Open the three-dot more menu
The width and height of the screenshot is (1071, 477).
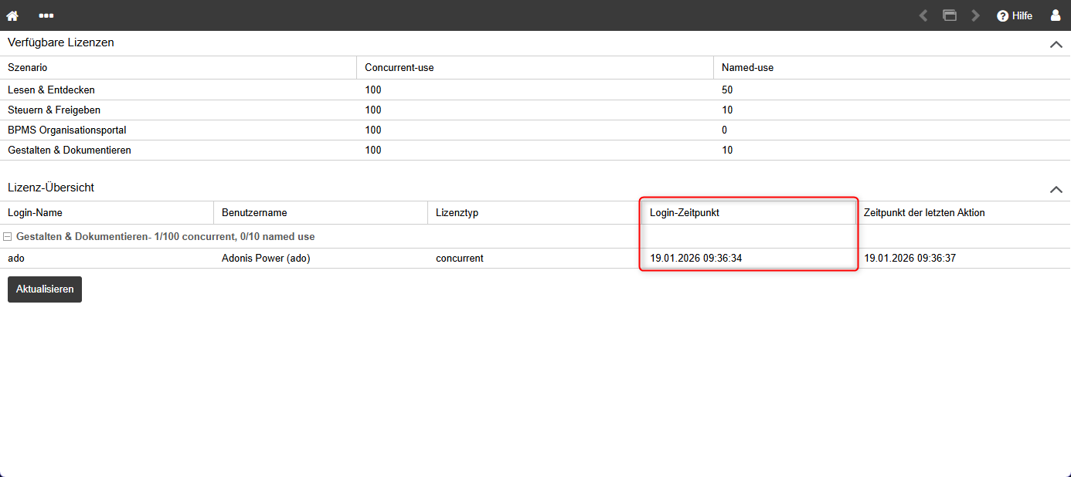click(46, 15)
